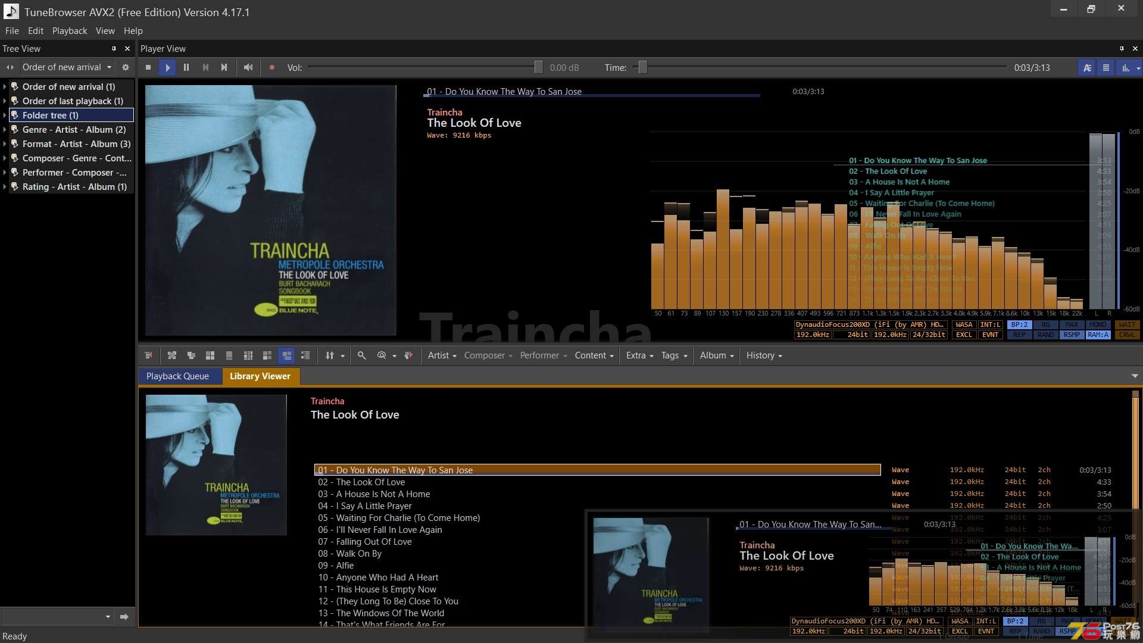Toggle the MONO indicator
The height and width of the screenshot is (643, 1143).
1098,324
